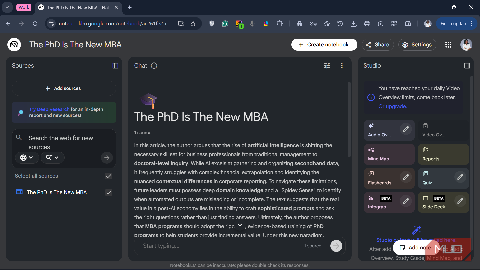The image size is (480, 270).
Task: Click Try Deep Research link
Action: [49, 109]
